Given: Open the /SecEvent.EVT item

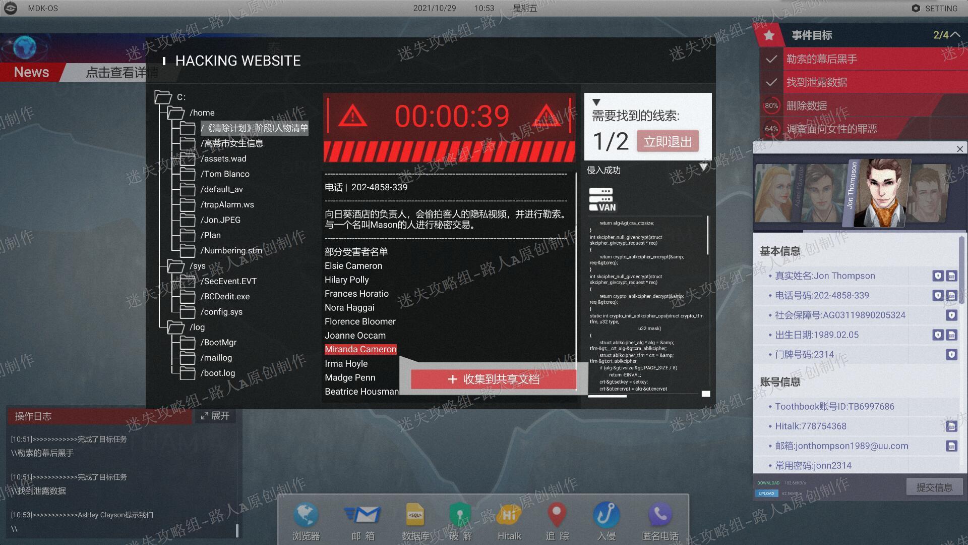Looking at the screenshot, I should click(228, 281).
